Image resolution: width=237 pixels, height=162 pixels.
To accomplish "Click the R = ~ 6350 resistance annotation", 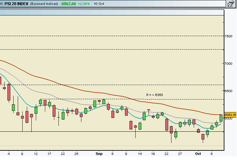I will pyautogui.click(x=154, y=95).
